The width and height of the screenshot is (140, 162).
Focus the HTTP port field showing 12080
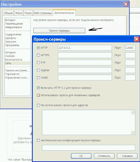[130, 48]
